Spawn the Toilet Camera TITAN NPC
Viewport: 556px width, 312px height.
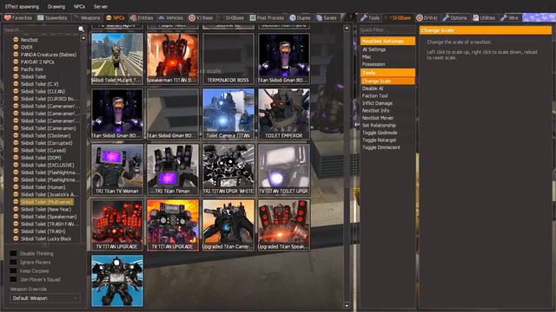click(x=228, y=114)
